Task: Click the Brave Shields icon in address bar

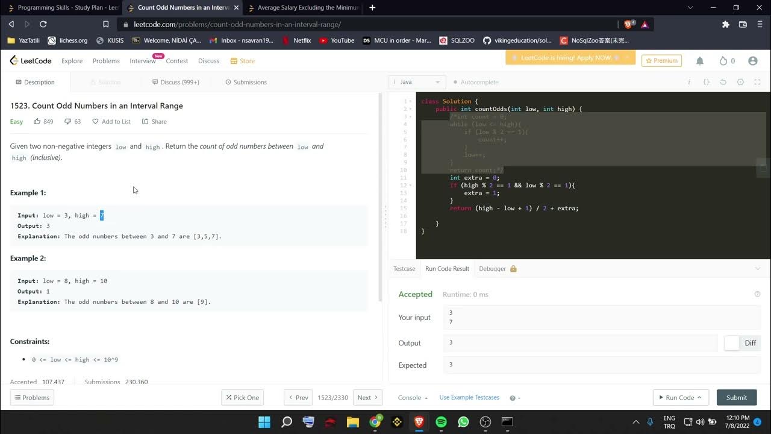Action: [629, 24]
